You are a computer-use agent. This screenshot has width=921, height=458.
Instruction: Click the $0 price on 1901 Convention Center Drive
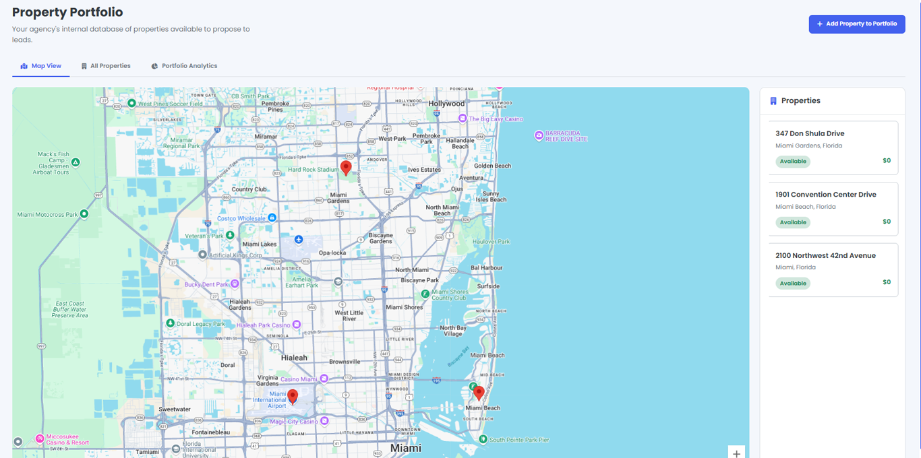[x=887, y=222]
